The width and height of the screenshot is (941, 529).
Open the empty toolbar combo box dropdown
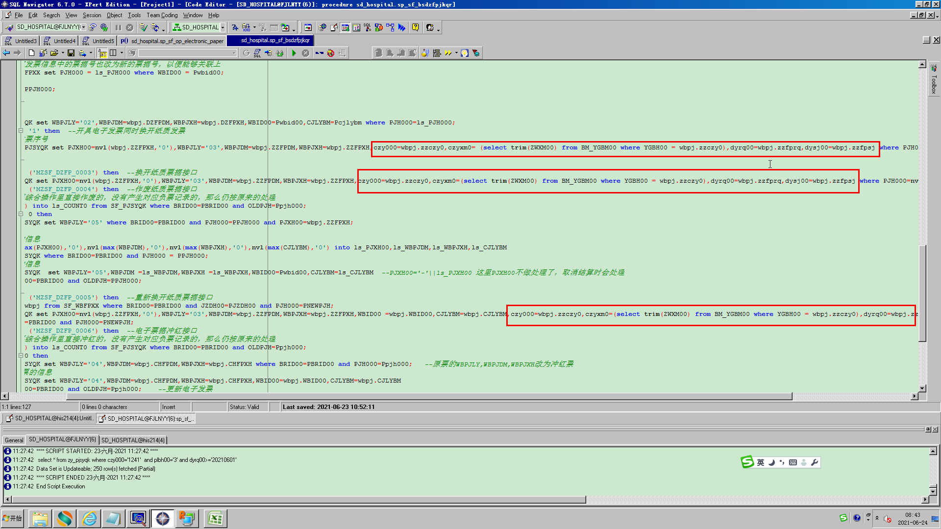[233, 53]
